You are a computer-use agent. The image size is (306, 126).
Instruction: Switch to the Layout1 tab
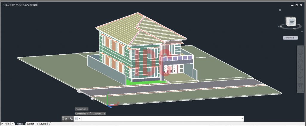point(31,124)
